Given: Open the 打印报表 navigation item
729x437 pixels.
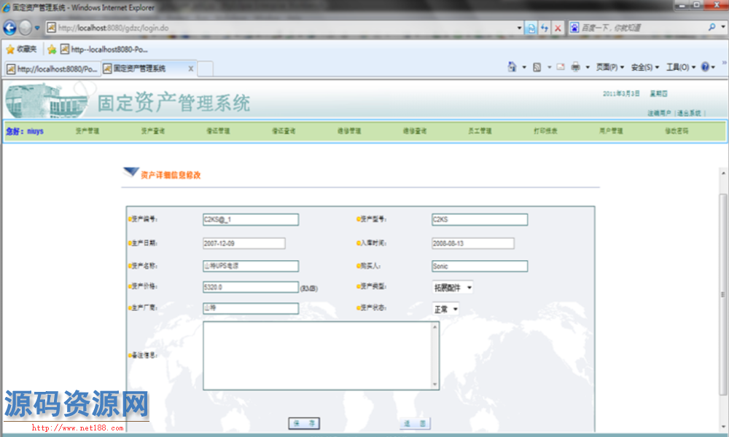Looking at the screenshot, I should 545,131.
